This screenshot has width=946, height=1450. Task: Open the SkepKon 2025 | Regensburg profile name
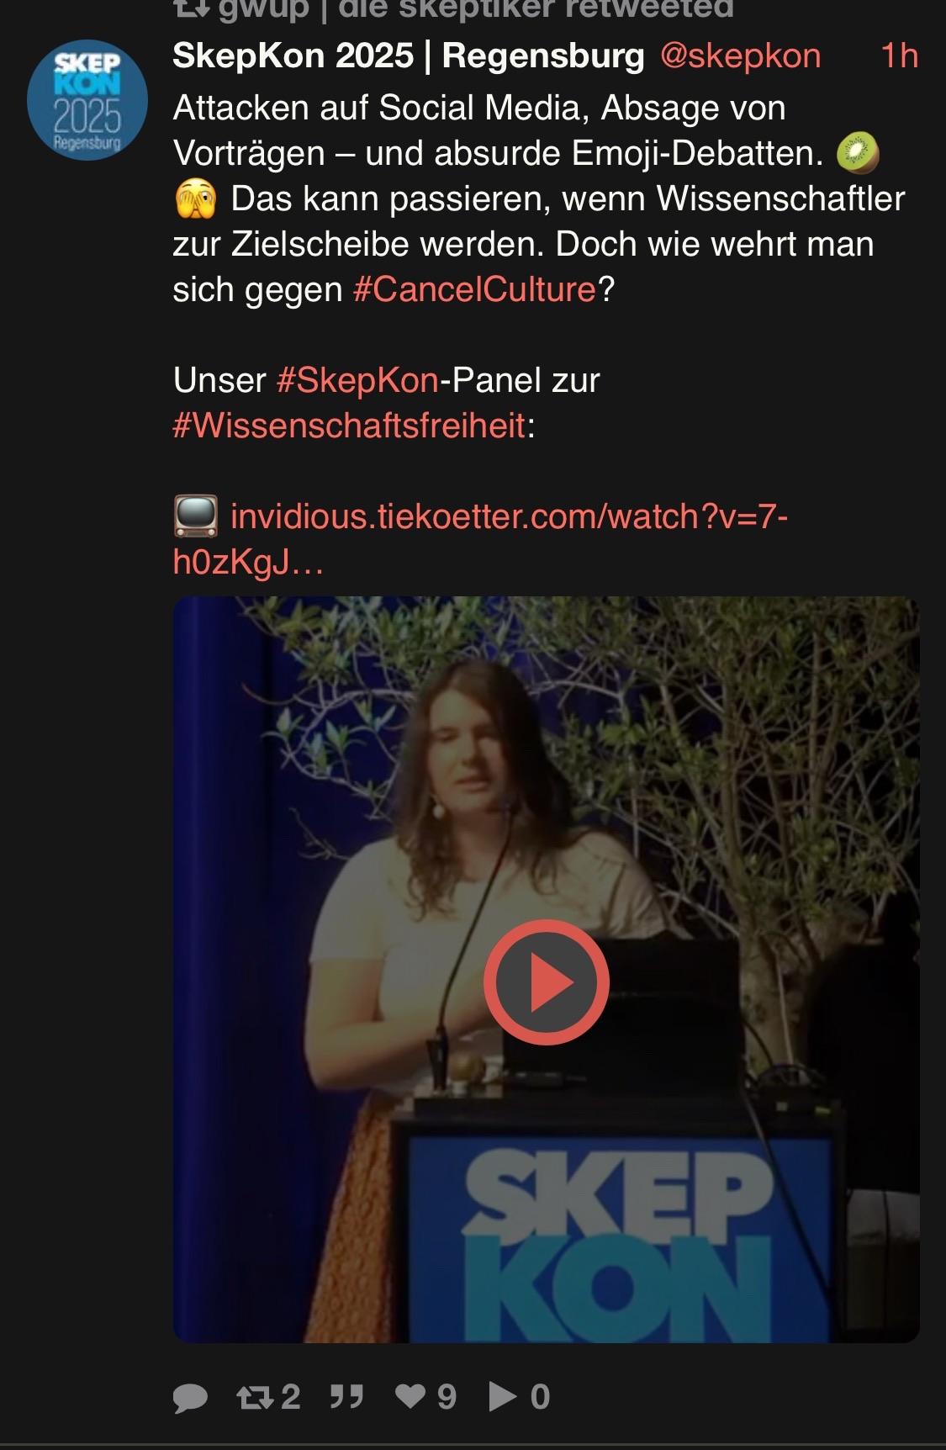click(x=409, y=56)
